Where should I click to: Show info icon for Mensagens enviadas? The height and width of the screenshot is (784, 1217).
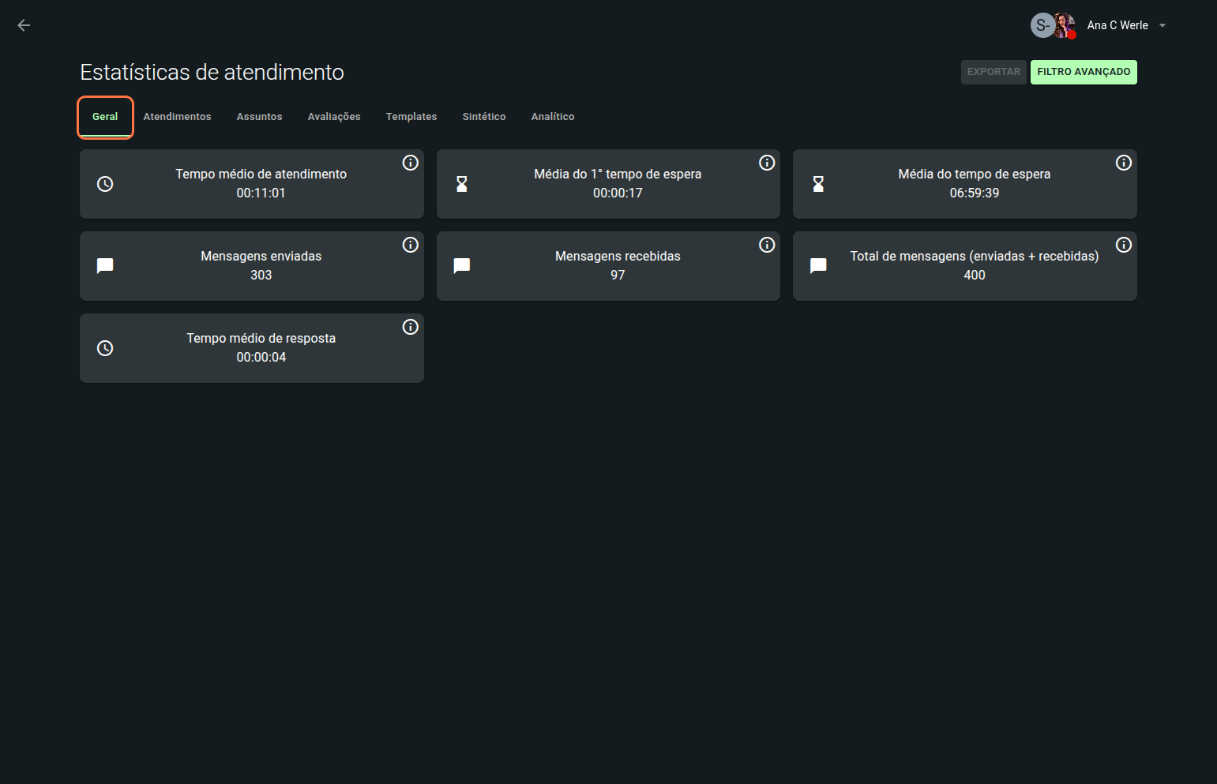[x=410, y=245]
